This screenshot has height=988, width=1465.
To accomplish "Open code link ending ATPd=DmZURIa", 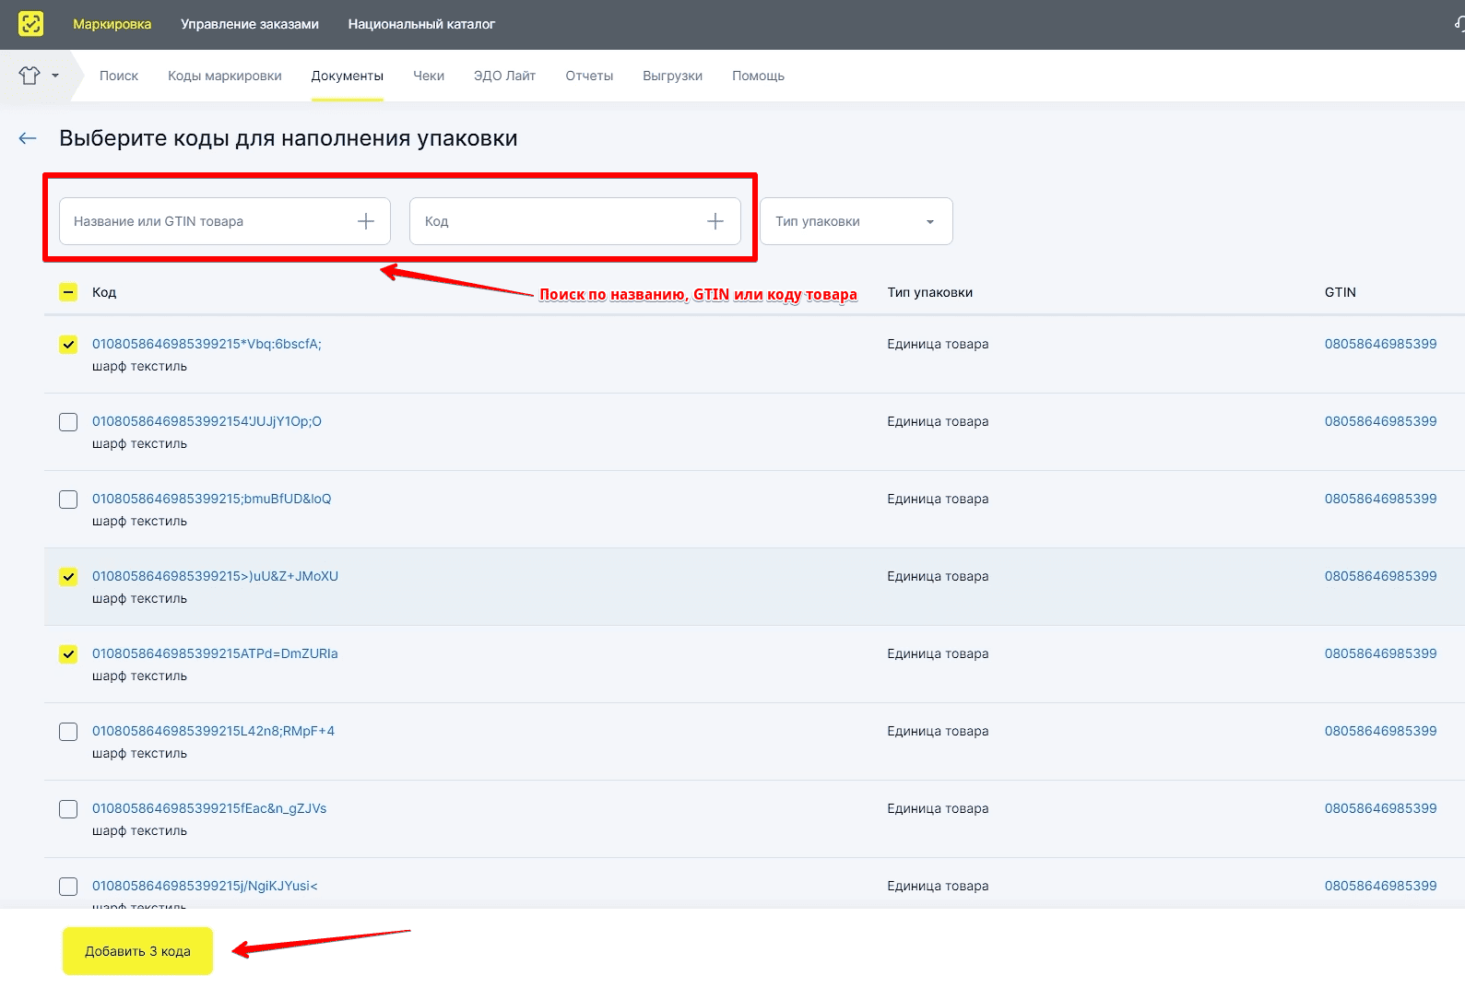I will coord(215,653).
